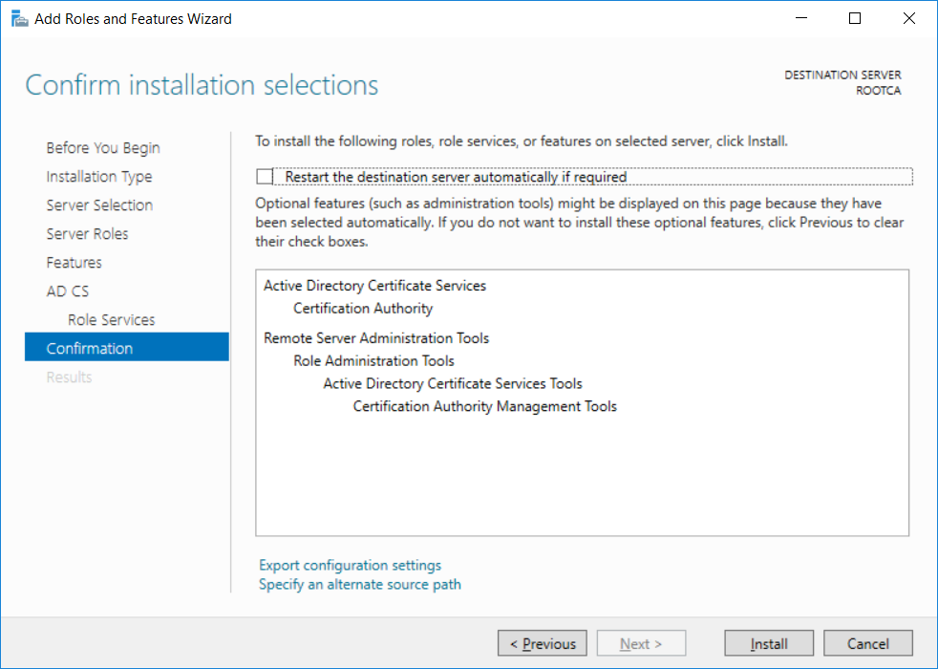The height and width of the screenshot is (669, 938).
Task: Enable automatic restart of destination server checkbox
Action: pyautogui.click(x=265, y=177)
